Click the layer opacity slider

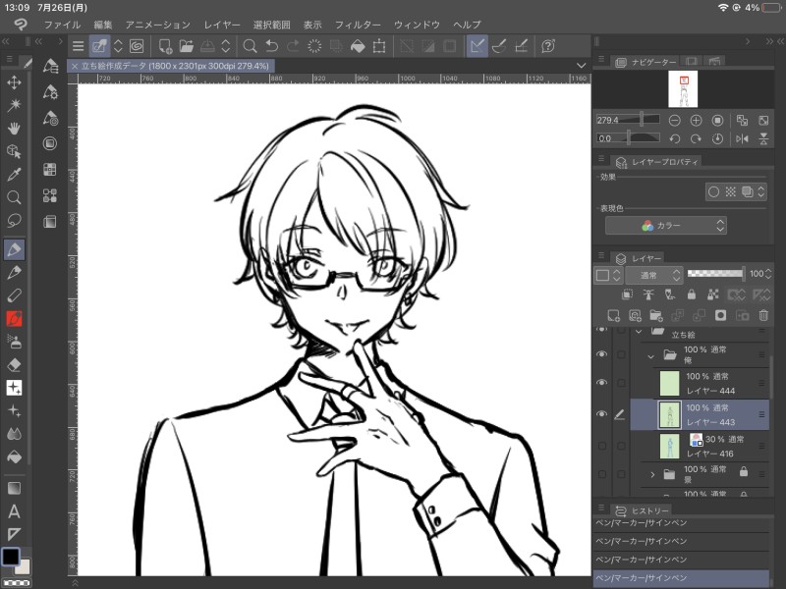(716, 274)
